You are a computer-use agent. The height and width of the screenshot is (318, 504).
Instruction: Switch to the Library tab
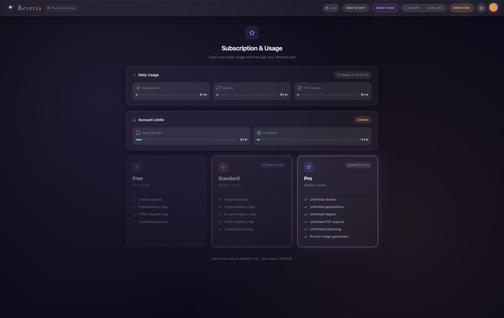[x=412, y=8]
